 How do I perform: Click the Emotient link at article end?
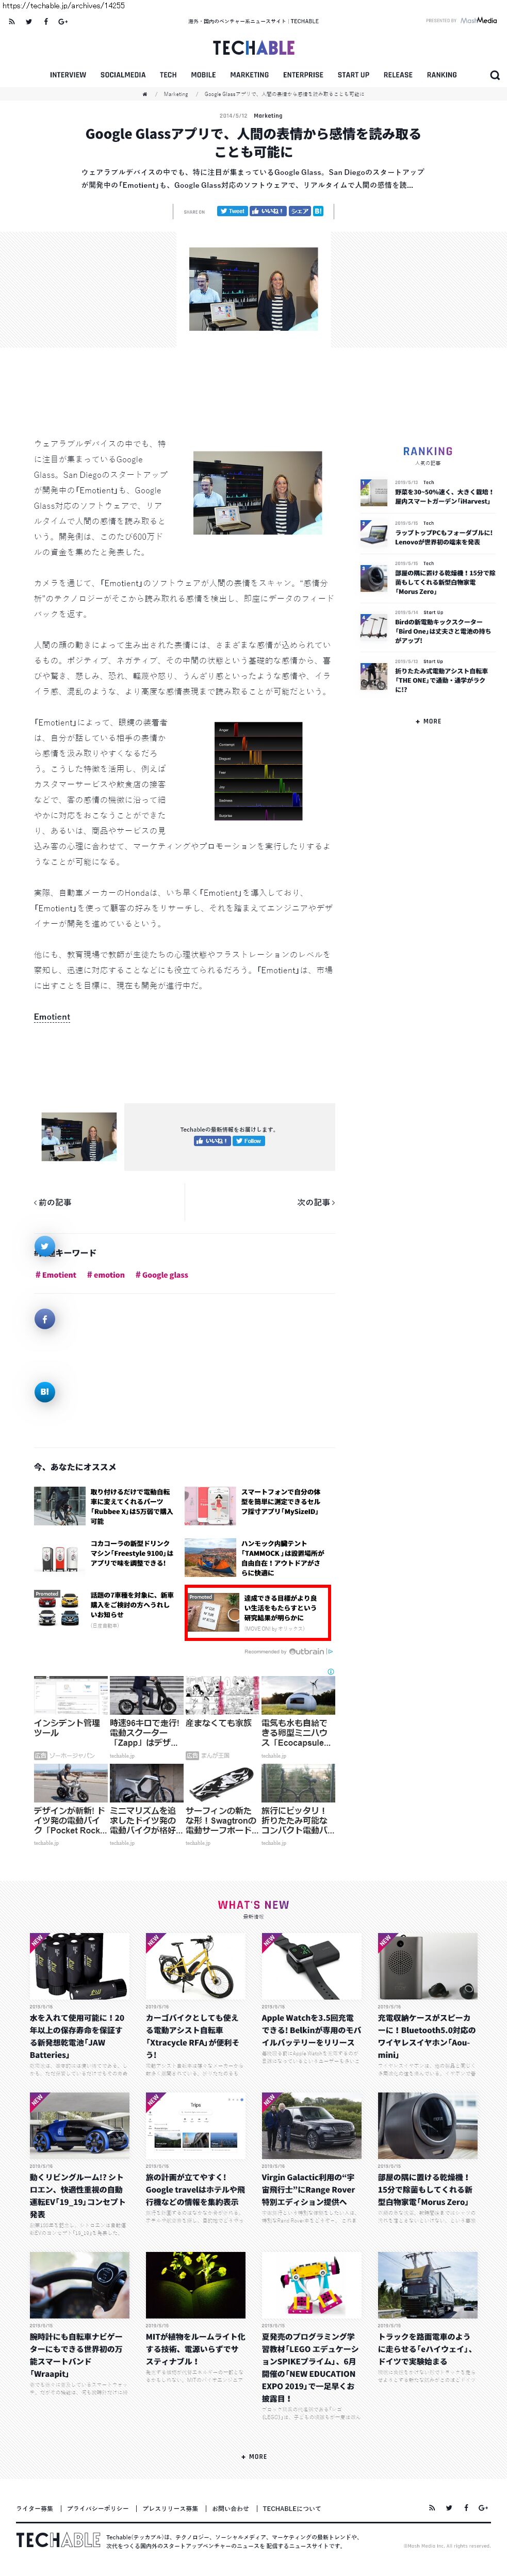click(x=52, y=1017)
